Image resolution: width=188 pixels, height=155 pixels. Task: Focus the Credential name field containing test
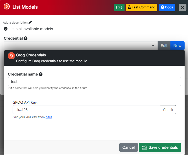click(94, 82)
